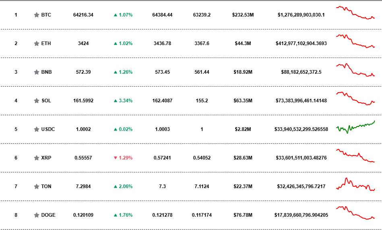
Task: Click the star icon beside SOL
Action: point(37,101)
